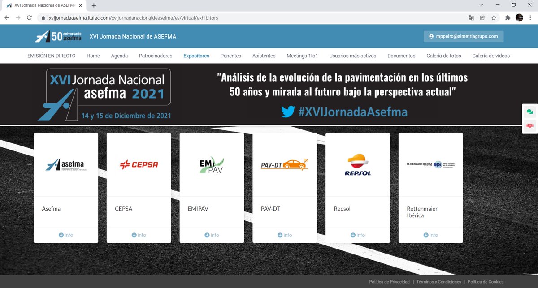
Task: Click the #XVIJornadaAsefma Twitter hashtag banner
Action: (x=344, y=112)
